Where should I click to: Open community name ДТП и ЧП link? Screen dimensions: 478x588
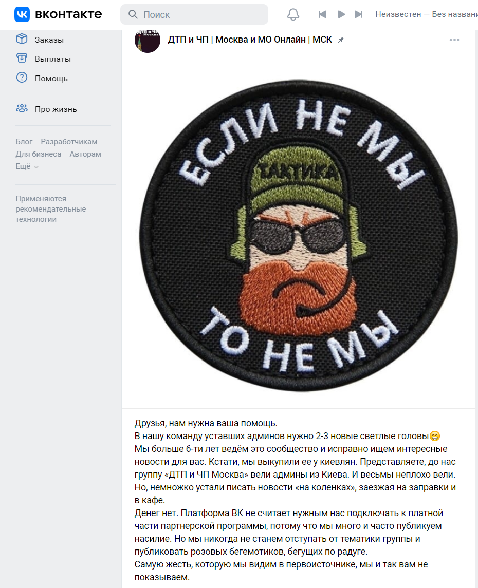tap(250, 40)
